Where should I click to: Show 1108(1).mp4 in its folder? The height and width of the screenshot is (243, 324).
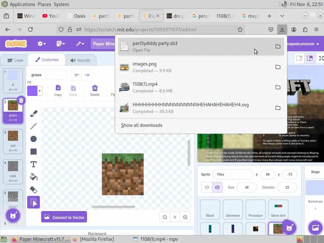point(278,87)
